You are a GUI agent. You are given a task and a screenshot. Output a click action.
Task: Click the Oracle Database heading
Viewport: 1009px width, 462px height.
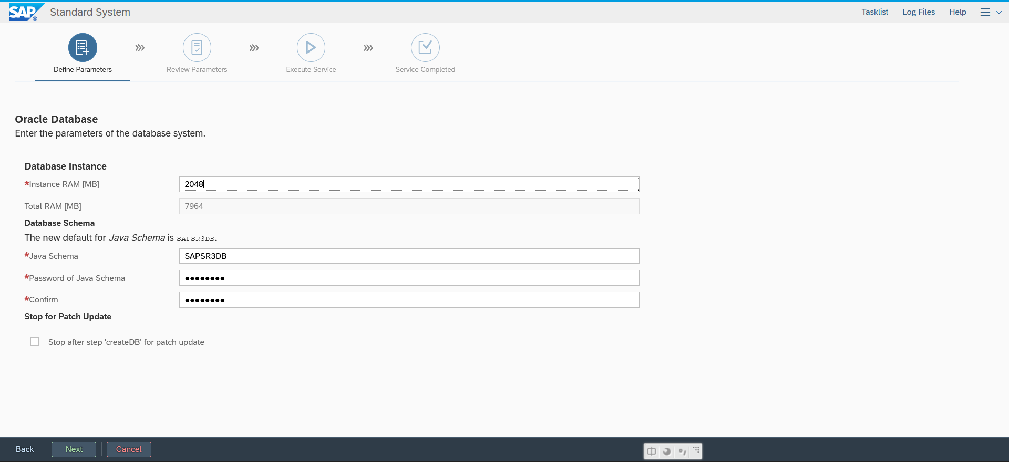[56, 119]
